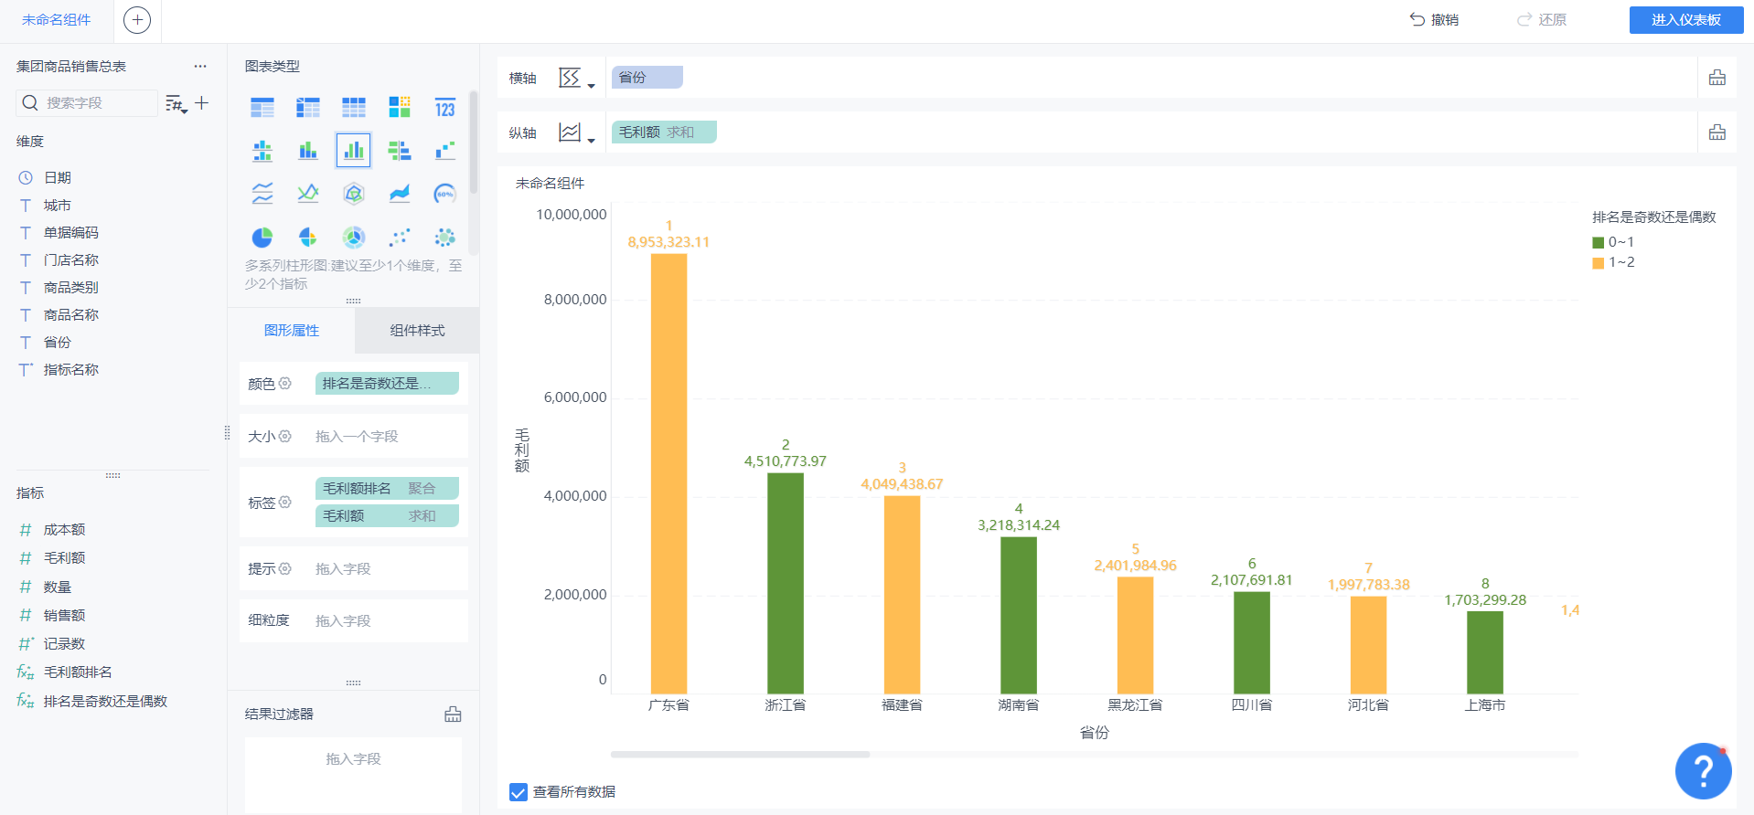Select the 商品类别 dimension field

pyautogui.click(x=71, y=288)
